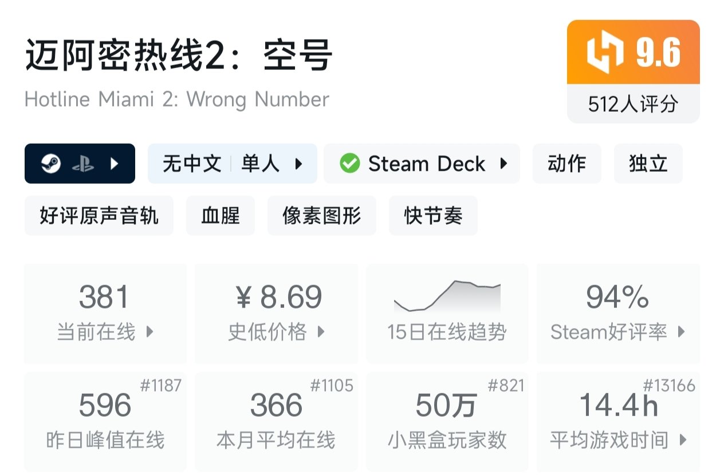The width and height of the screenshot is (724, 475).
Task: Click the PlayStation platform icon
Action: point(83,164)
